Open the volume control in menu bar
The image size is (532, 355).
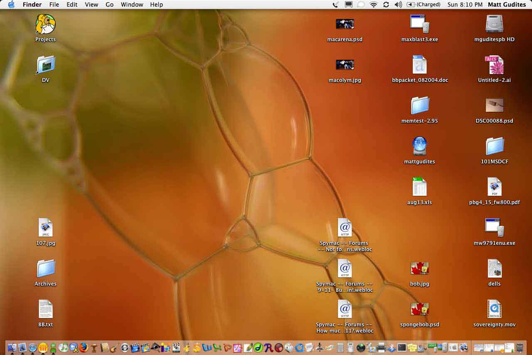[398, 5]
